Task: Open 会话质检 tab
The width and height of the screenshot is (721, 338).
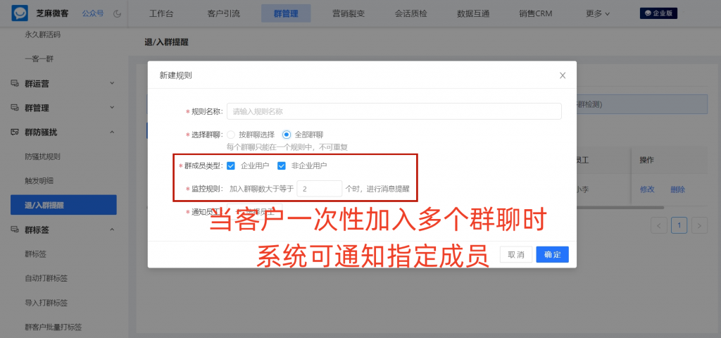Action: click(x=410, y=13)
